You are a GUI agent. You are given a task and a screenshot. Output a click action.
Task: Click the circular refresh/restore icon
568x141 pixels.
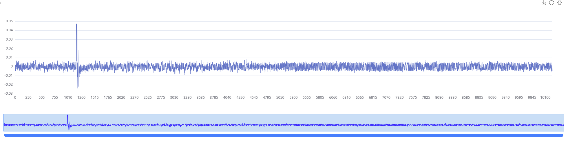pyautogui.click(x=551, y=3)
